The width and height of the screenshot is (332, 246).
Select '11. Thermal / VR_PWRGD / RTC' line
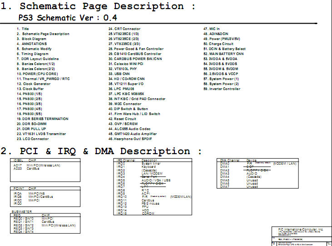[43, 79]
